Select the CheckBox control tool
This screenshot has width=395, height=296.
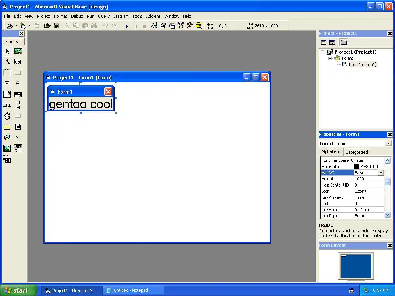coord(7,83)
